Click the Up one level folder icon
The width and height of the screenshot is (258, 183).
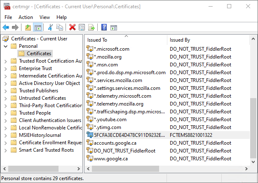click(28, 28)
